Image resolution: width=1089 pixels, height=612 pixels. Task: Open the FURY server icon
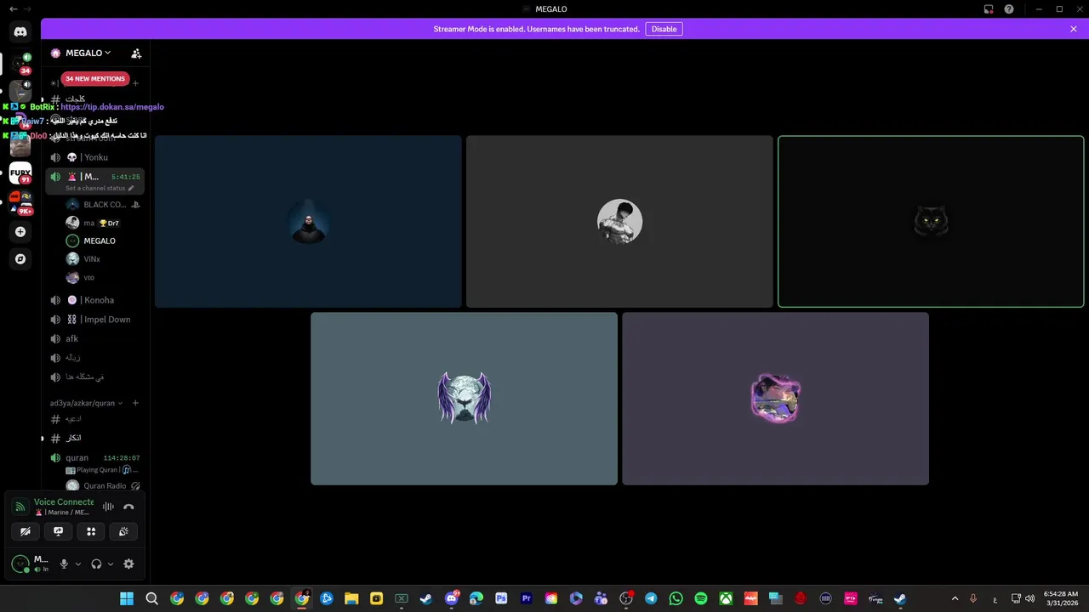point(20,173)
